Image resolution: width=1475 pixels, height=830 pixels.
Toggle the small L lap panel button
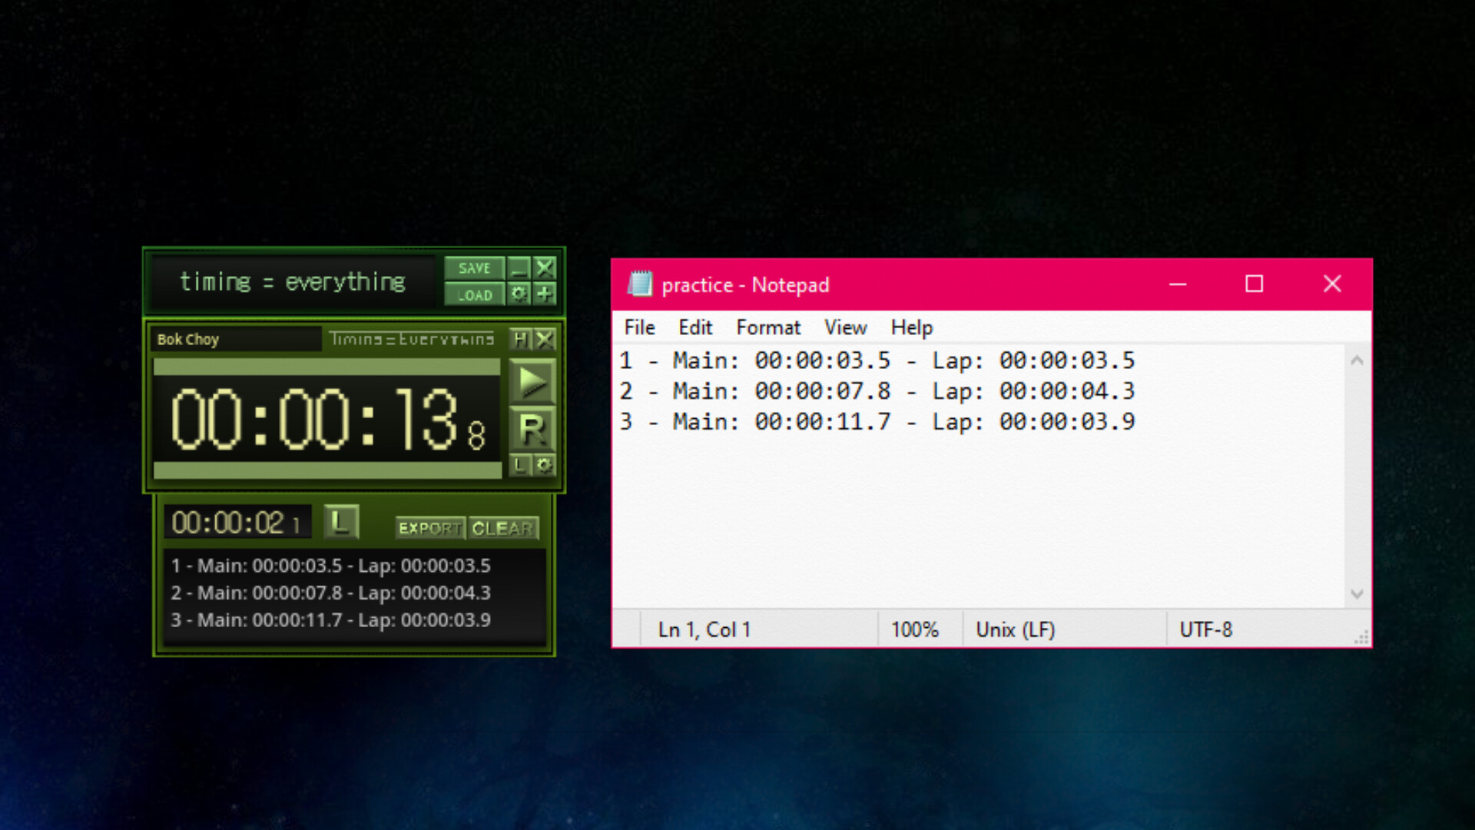pyautogui.click(x=520, y=465)
